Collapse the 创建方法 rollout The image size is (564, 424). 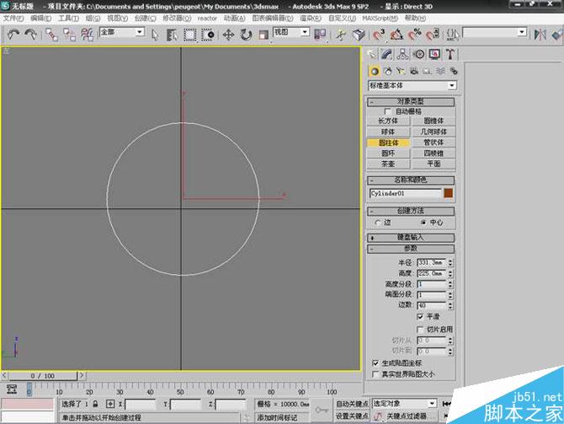(x=411, y=211)
